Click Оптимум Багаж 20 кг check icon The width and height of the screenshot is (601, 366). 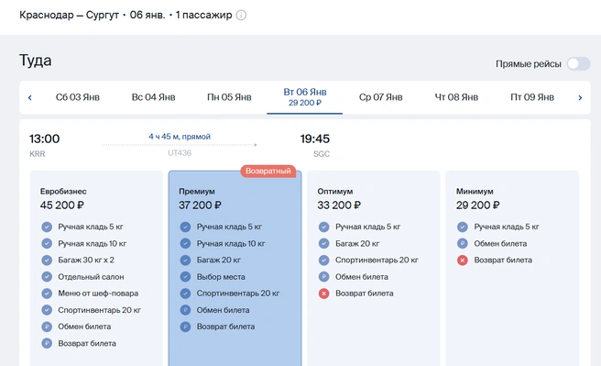click(x=324, y=244)
